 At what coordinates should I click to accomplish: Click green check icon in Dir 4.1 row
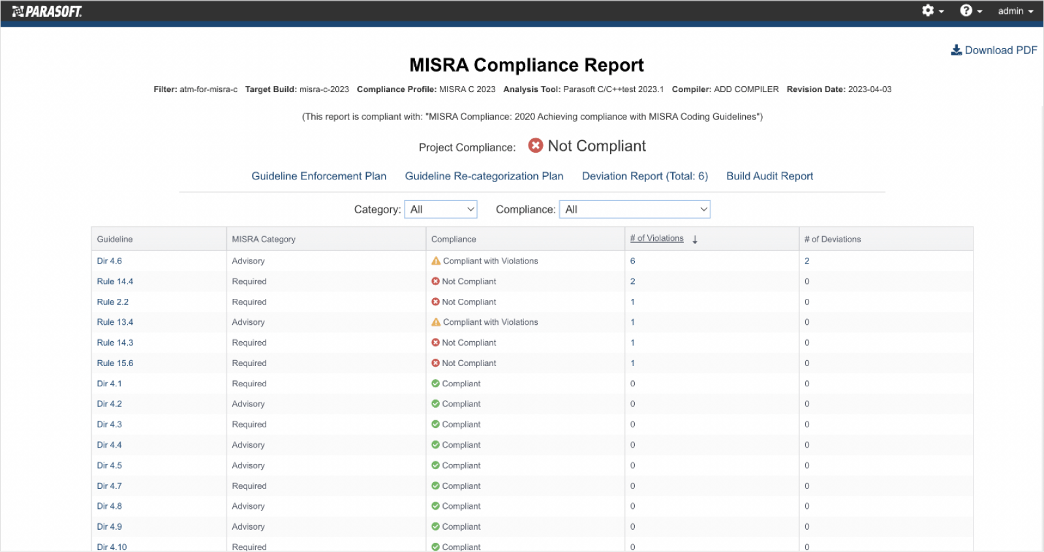point(435,384)
